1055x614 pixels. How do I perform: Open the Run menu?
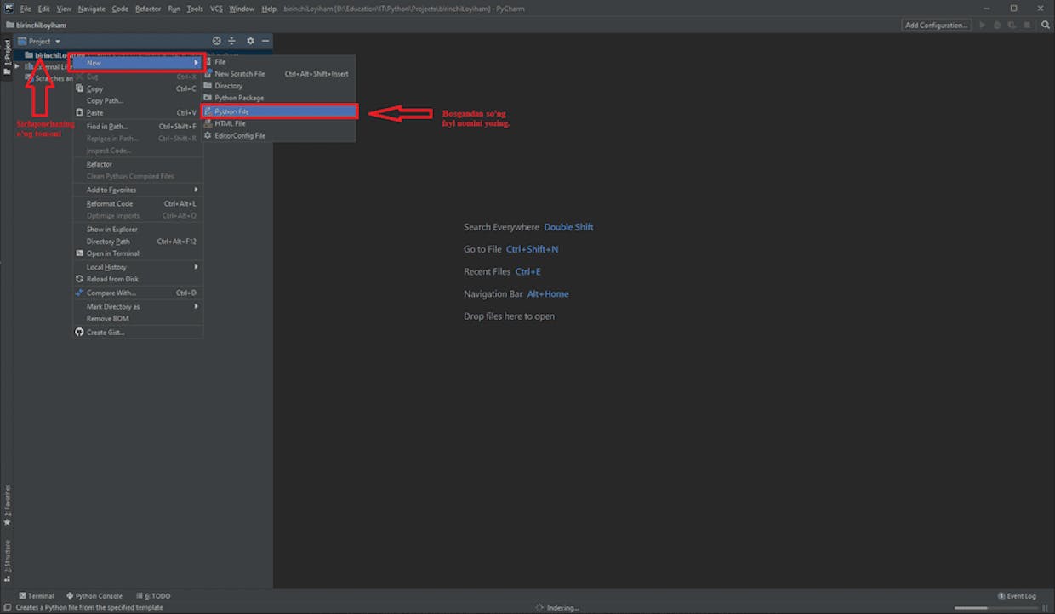click(174, 9)
